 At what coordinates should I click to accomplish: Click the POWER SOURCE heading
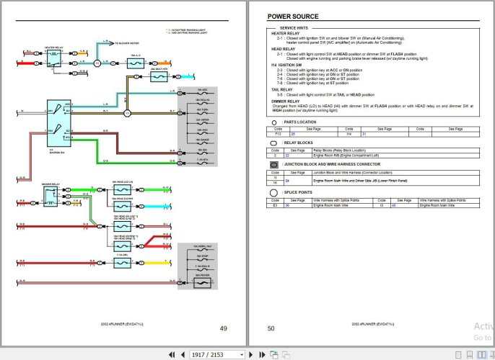[293, 17]
